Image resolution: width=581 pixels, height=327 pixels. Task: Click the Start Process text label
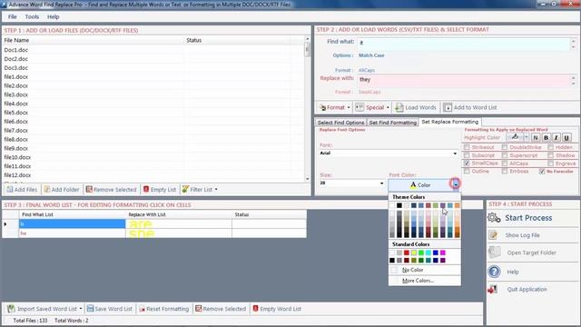pyautogui.click(x=528, y=218)
